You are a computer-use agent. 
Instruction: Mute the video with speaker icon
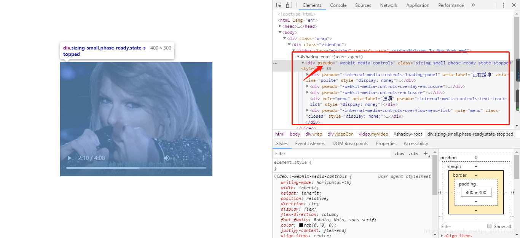tap(166, 158)
